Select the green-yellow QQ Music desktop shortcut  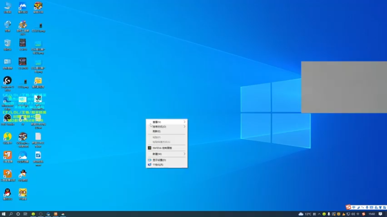pos(7,138)
